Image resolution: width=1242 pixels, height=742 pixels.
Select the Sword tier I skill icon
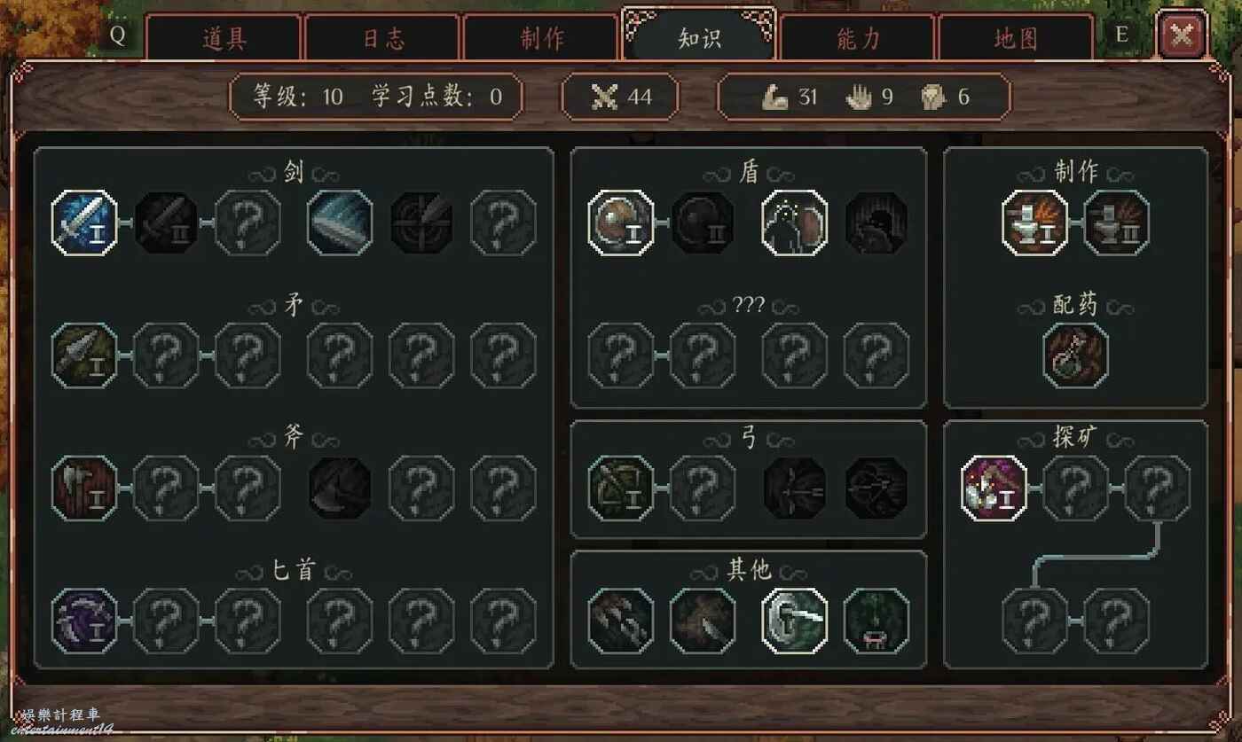click(x=84, y=223)
